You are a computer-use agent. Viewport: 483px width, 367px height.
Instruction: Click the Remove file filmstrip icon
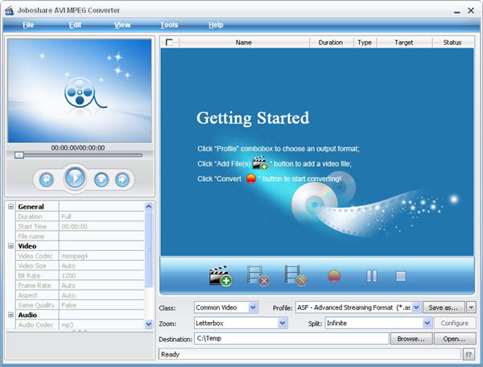pyautogui.click(x=258, y=276)
